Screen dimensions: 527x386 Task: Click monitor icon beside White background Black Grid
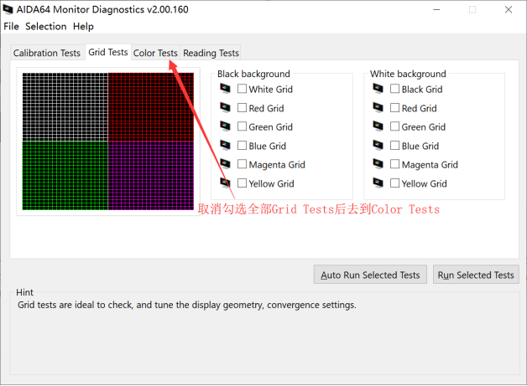378,89
